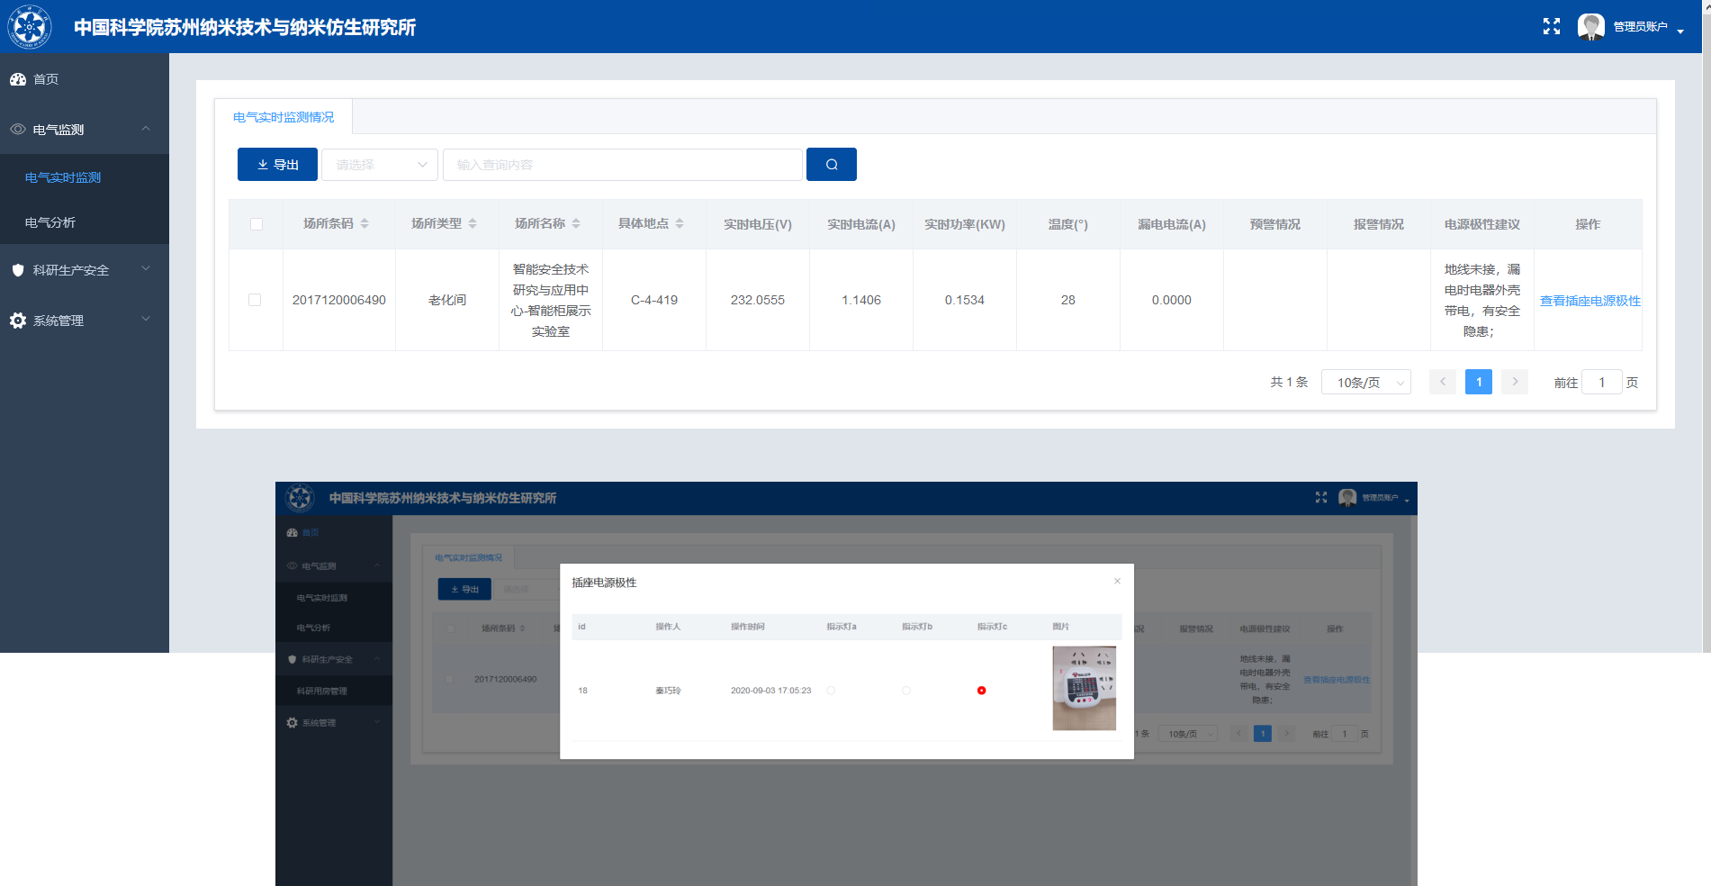The width and height of the screenshot is (1711, 886).
Task: Click the 输入查询内容 search input field
Action: coord(622,165)
